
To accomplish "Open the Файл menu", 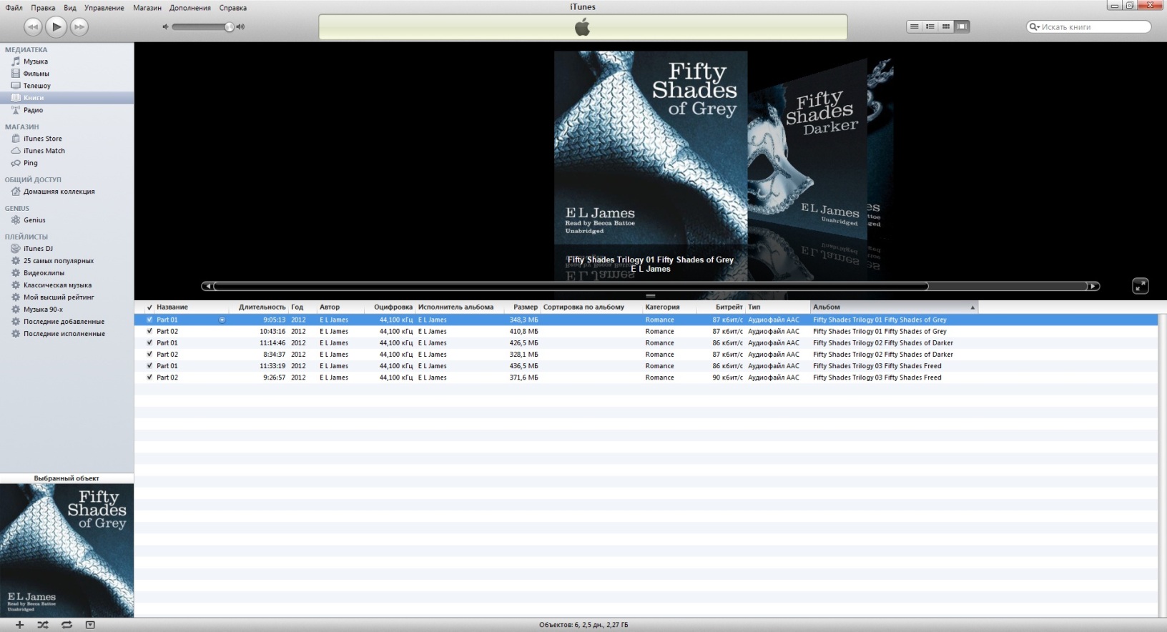I will (x=14, y=8).
